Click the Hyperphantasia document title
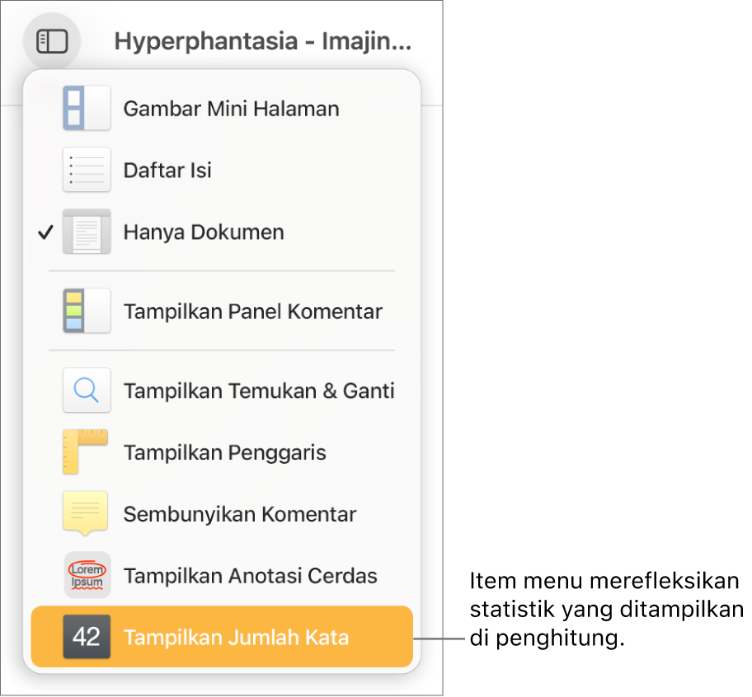 coord(263,42)
